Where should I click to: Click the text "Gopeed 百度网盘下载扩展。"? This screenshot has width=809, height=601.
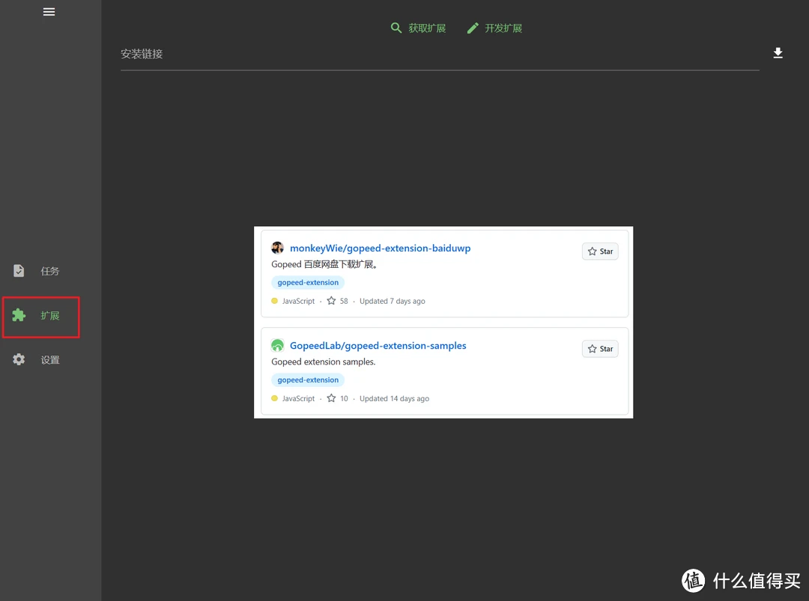325,264
